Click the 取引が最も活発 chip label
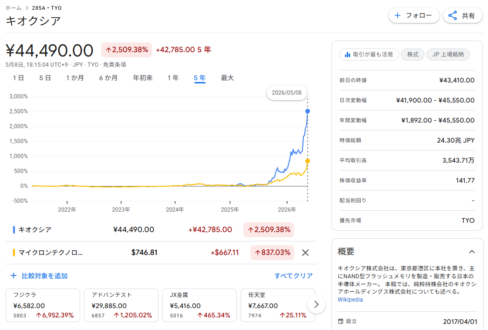The height and width of the screenshot is (330, 488). coord(373,55)
